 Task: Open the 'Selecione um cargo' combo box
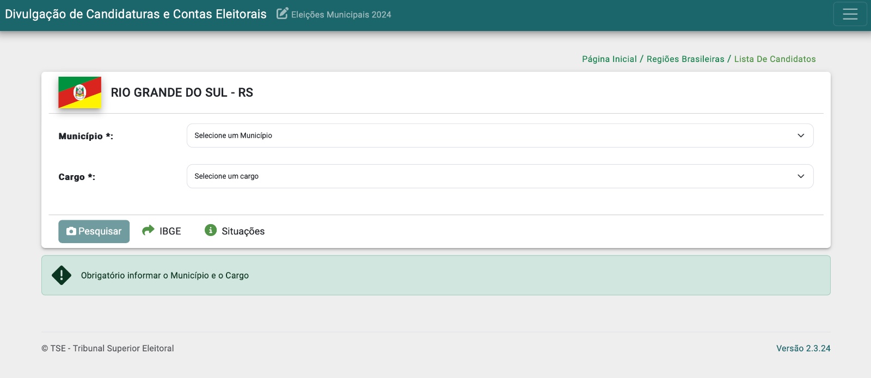[490, 176]
